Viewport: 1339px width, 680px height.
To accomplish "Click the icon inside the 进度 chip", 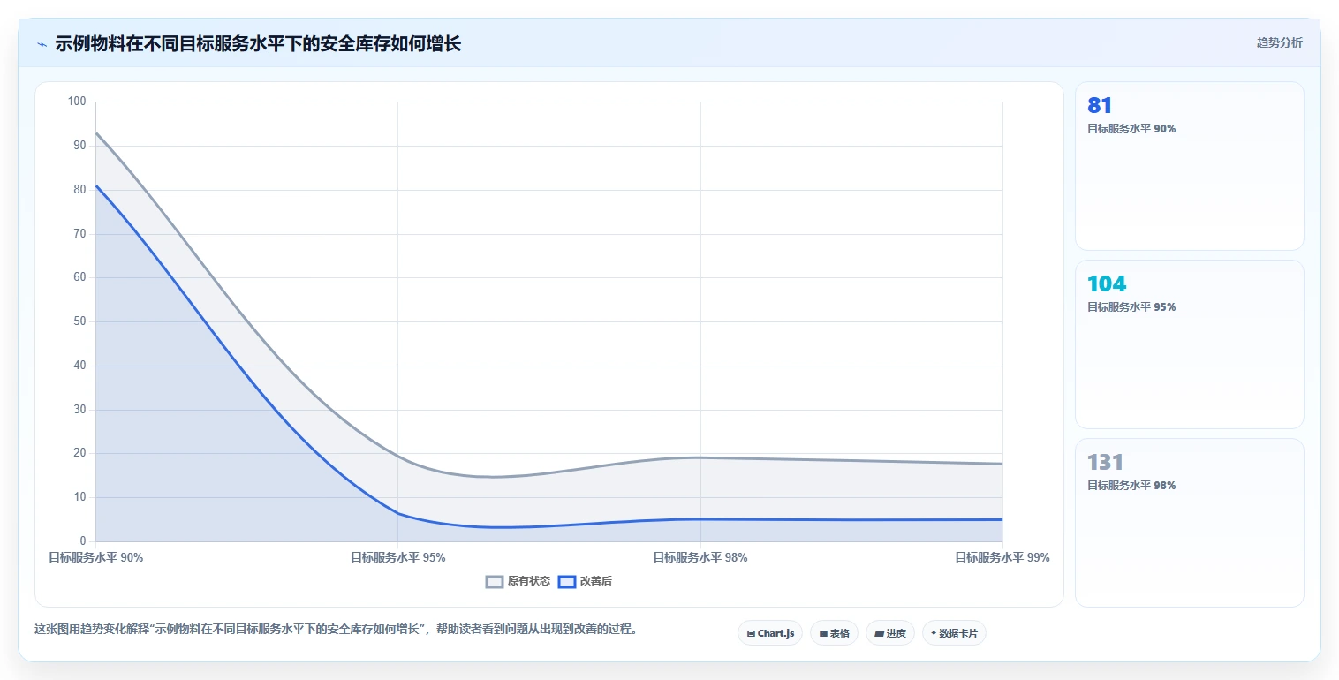I will (879, 633).
